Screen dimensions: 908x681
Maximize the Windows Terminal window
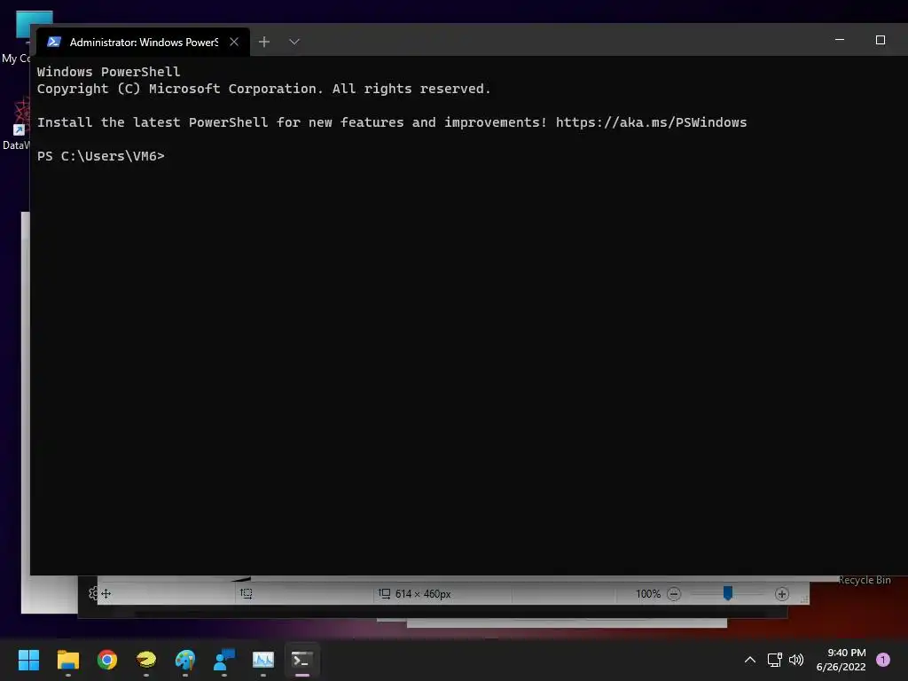pyautogui.click(x=881, y=40)
